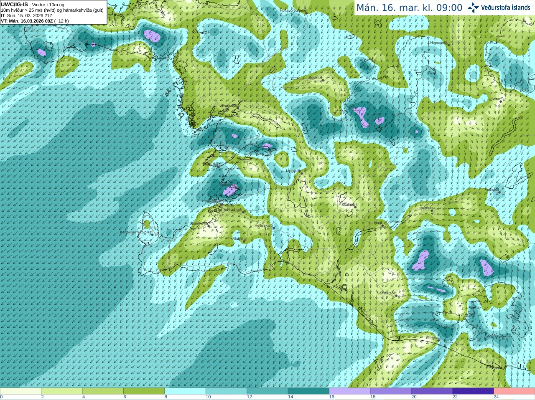Click the Skálholt station label
The width and height of the screenshot is (535, 400).
[348, 205]
